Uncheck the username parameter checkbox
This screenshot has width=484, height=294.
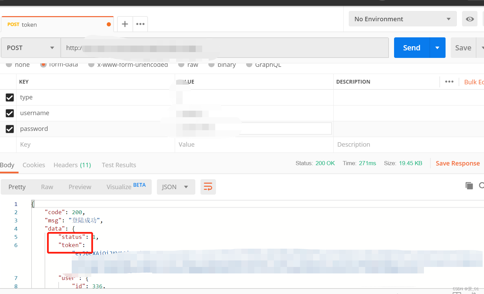tap(10, 113)
